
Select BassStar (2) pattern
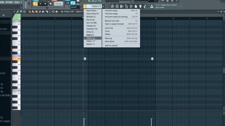[x=92, y=17]
